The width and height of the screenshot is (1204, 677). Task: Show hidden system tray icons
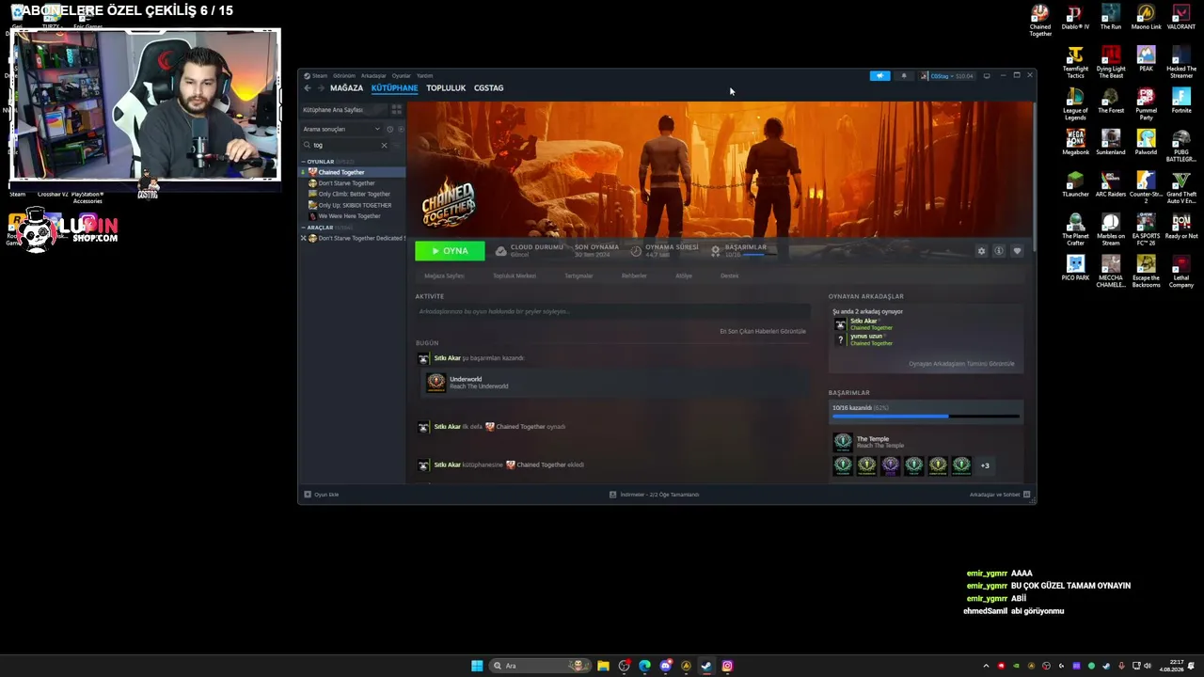click(986, 666)
